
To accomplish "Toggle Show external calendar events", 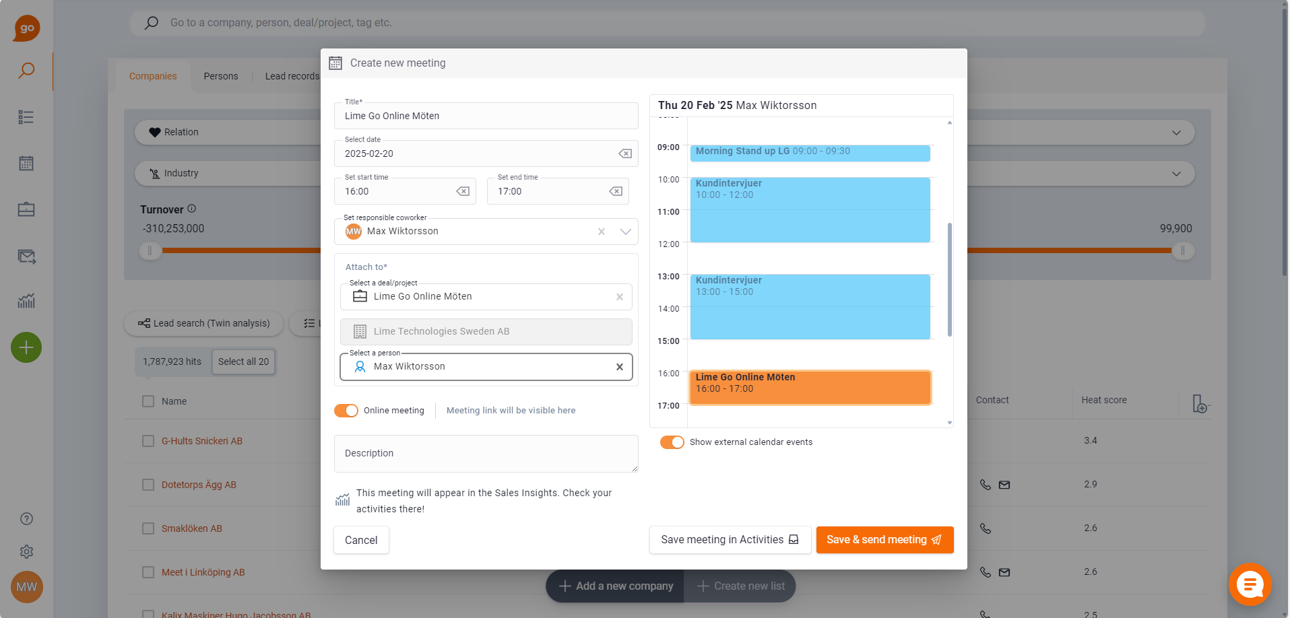I will (672, 442).
